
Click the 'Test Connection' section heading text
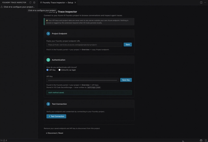[59, 104]
